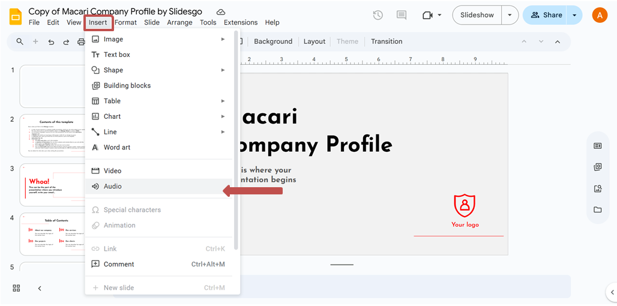The height and width of the screenshot is (306, 617).
Task: Select Word art menu entry
Action: (158, 147)
